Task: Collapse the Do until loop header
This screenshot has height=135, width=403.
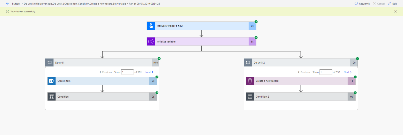Action: 102,63
